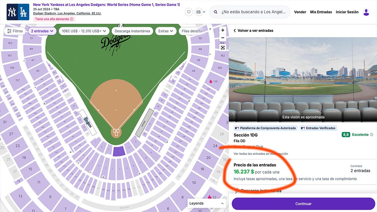Go back via Volver a ver entradas

click(x=253, y=31)
